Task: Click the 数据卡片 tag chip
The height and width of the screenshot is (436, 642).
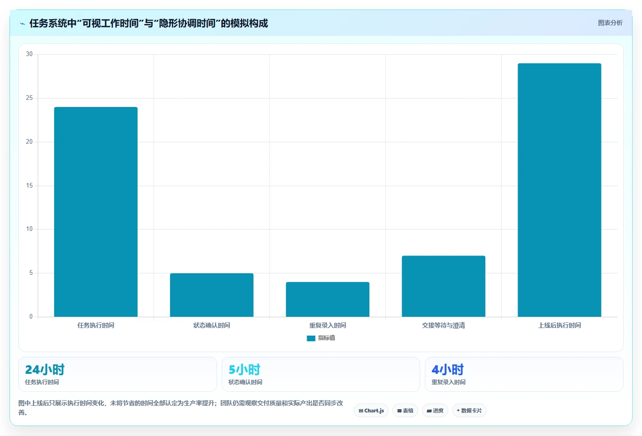Action: [469, 411]
